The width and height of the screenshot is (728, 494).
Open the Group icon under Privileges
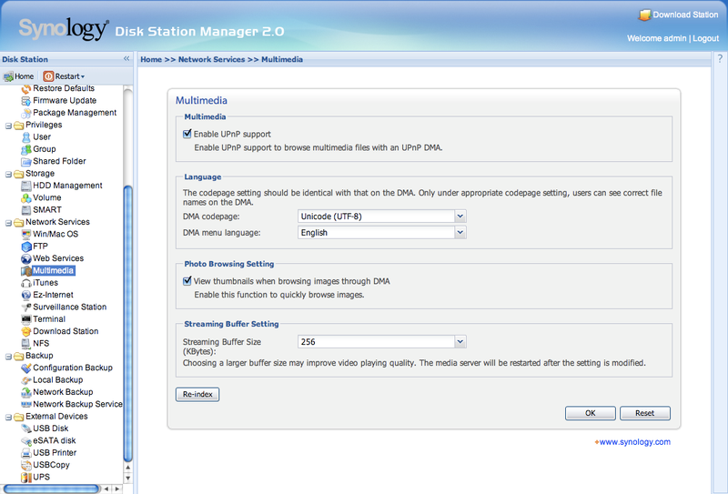click(x=26, y=149)
